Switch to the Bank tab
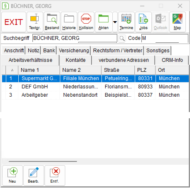This screenshot has width=190, height=188. (x=49, y=51)
